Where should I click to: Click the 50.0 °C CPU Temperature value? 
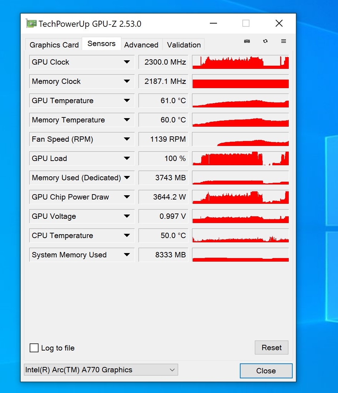click(163, 236)
